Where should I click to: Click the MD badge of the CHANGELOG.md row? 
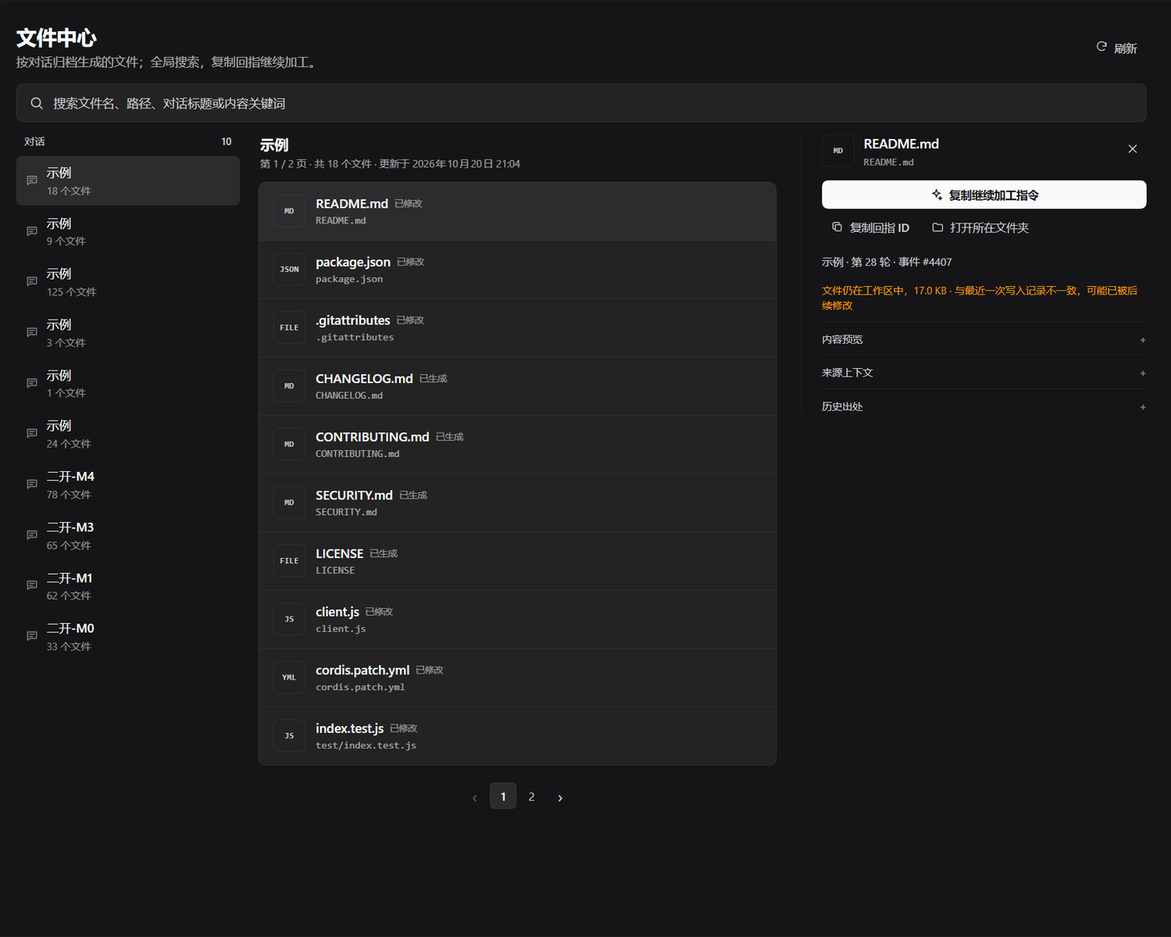point(289,386)
